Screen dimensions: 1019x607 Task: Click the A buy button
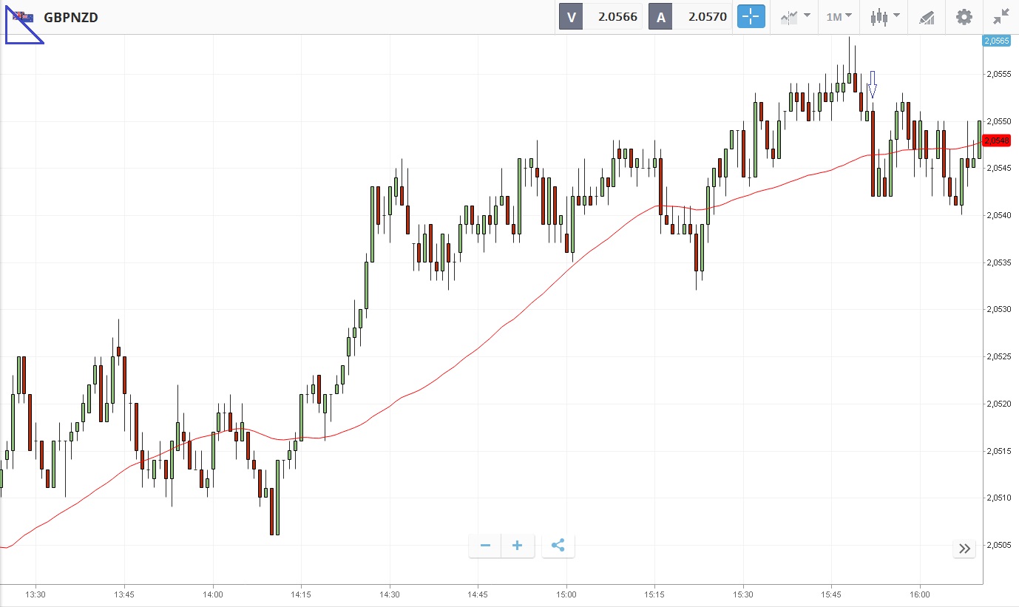[660, 16]
